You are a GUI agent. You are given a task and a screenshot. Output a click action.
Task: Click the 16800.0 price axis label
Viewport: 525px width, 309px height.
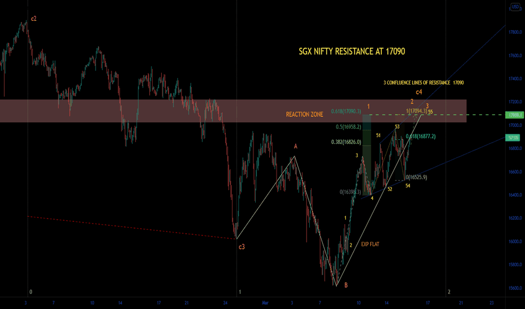515,148
